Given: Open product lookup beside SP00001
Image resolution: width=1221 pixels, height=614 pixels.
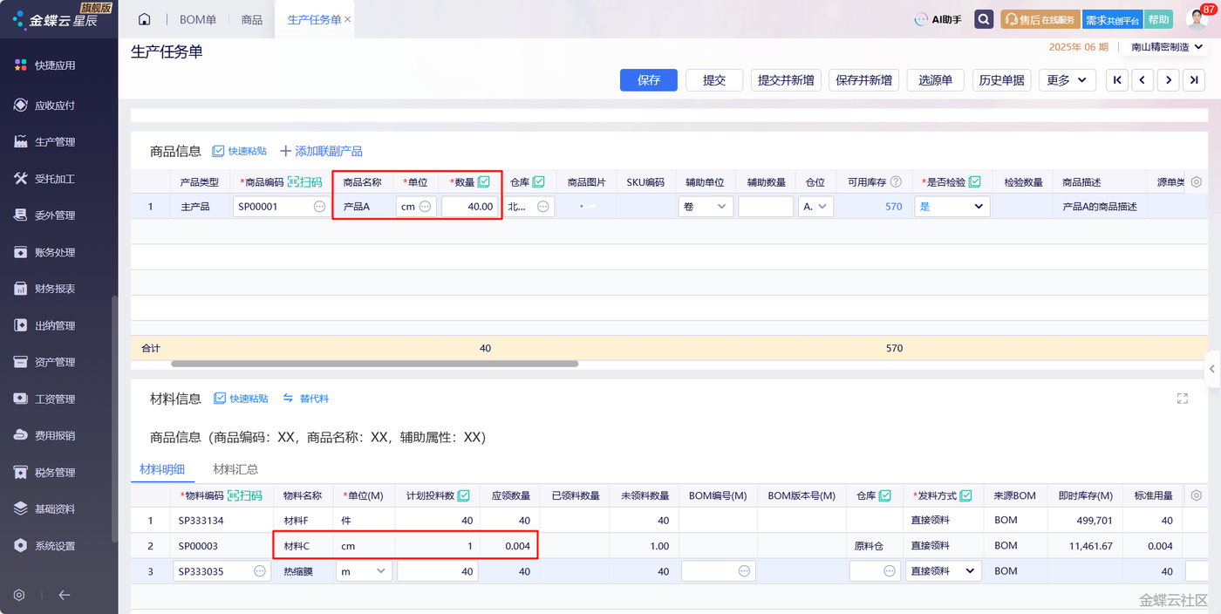Looking at the screenshot, I should (x=319, y=207).
